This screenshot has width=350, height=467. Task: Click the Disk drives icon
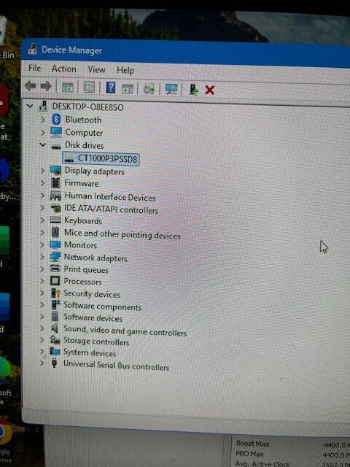point(56,146)
